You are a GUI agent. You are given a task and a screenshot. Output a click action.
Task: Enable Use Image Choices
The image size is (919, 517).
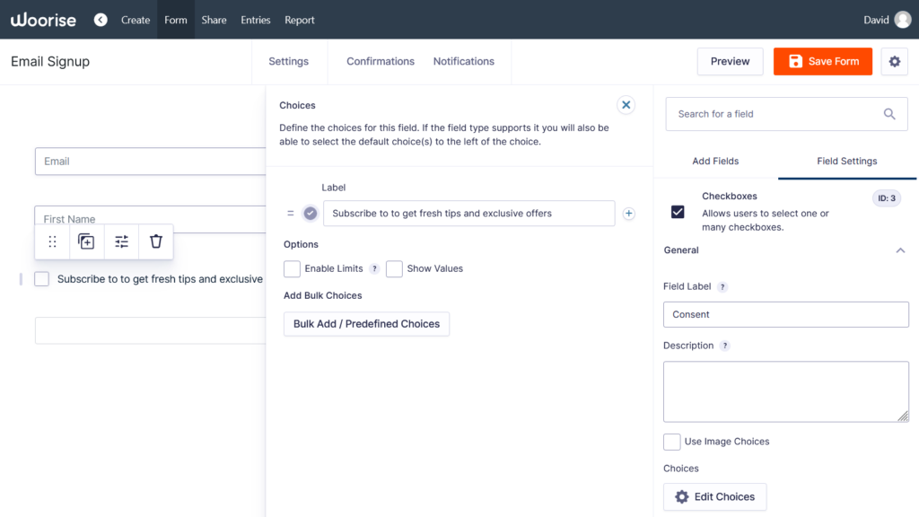point(671,442)
